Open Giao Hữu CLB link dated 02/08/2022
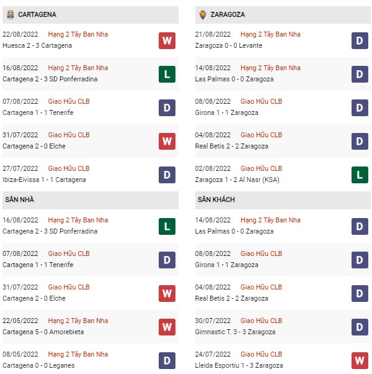The width and height of the screenshot is (372, 374). tap(261, 168)
